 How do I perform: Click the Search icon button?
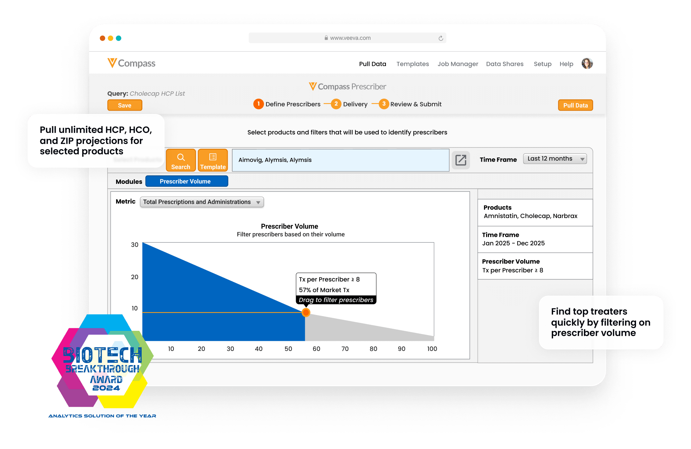(x=180, y=159)
